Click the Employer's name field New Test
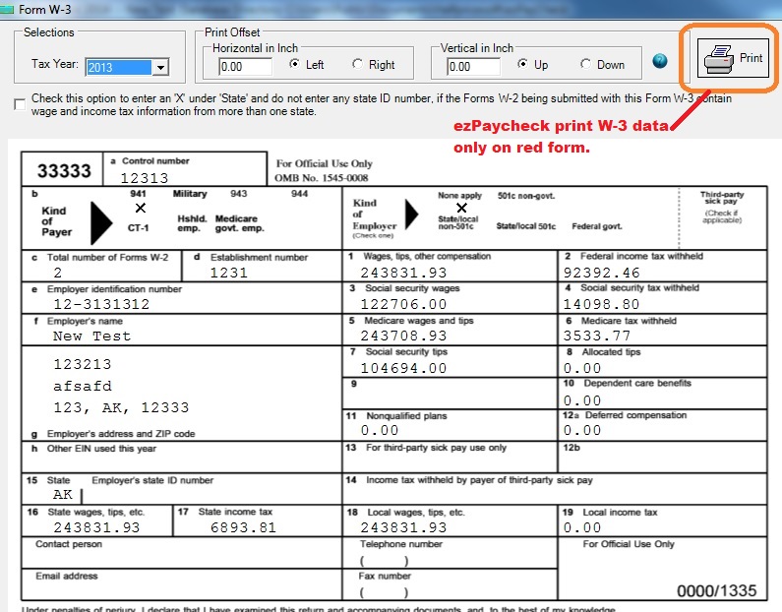 pos(91,336)
